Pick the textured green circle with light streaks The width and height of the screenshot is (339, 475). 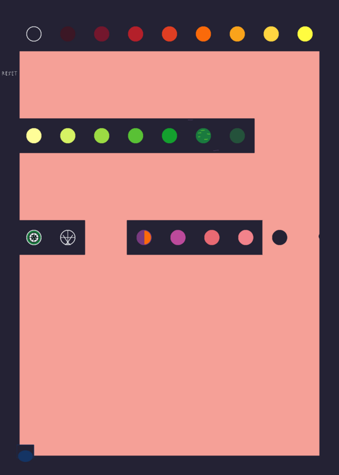[x=203, y=136]
